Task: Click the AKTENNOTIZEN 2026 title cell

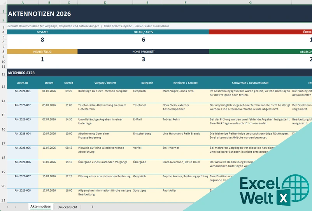Action: [160, 14]
